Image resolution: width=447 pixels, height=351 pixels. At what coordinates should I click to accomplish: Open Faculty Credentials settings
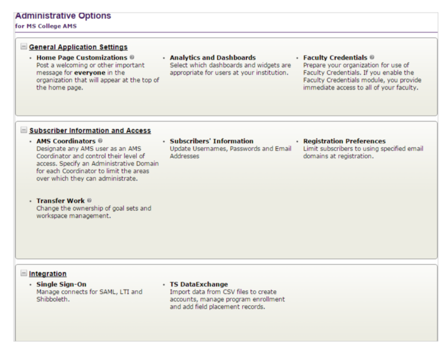coord(335,58)
